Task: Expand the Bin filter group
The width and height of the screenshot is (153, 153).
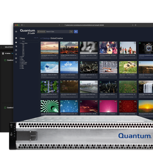Action: point(20,58)
